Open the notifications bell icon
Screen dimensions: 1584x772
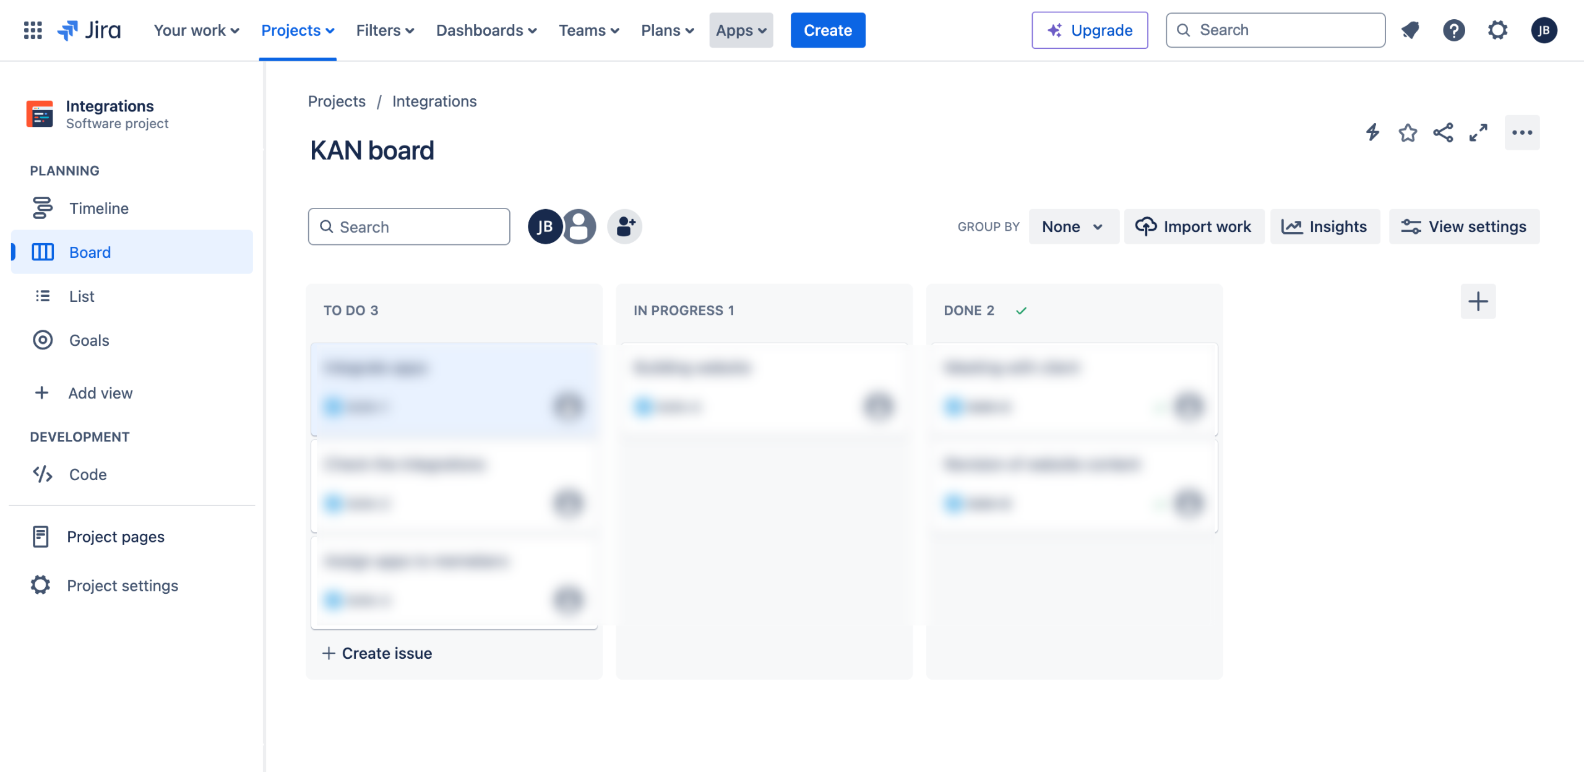coord(1410,30)
